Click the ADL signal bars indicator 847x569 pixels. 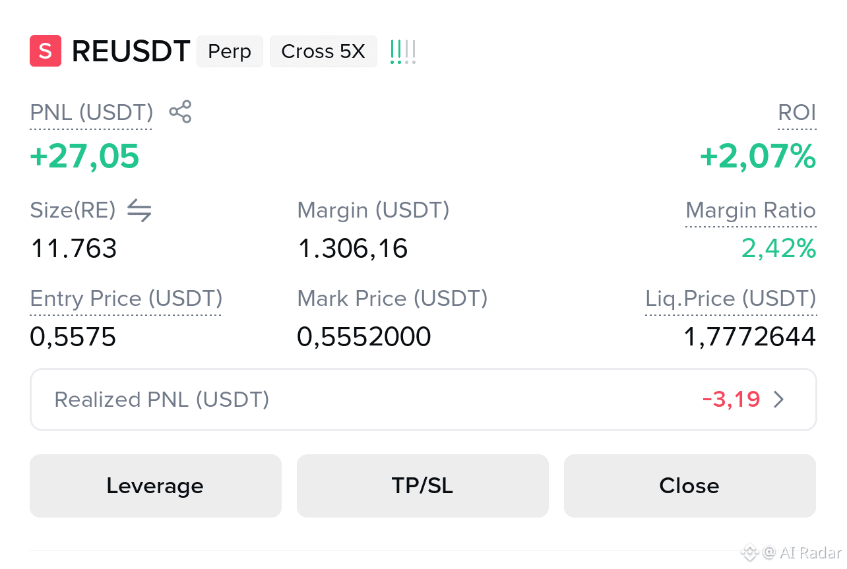tap(403, 51)
